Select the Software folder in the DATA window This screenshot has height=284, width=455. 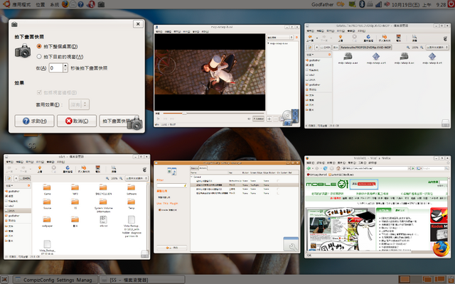point(131,189)
